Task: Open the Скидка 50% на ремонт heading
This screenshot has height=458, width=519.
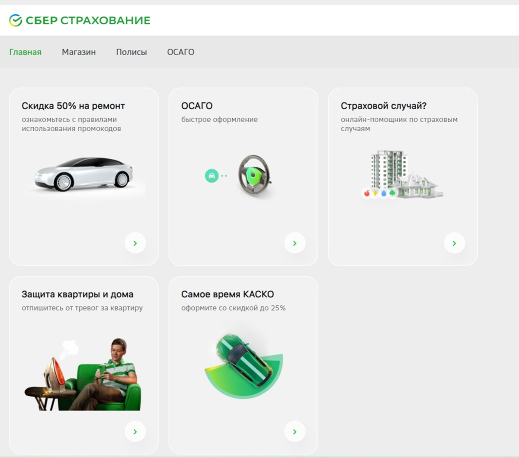Action: [74, 106]
